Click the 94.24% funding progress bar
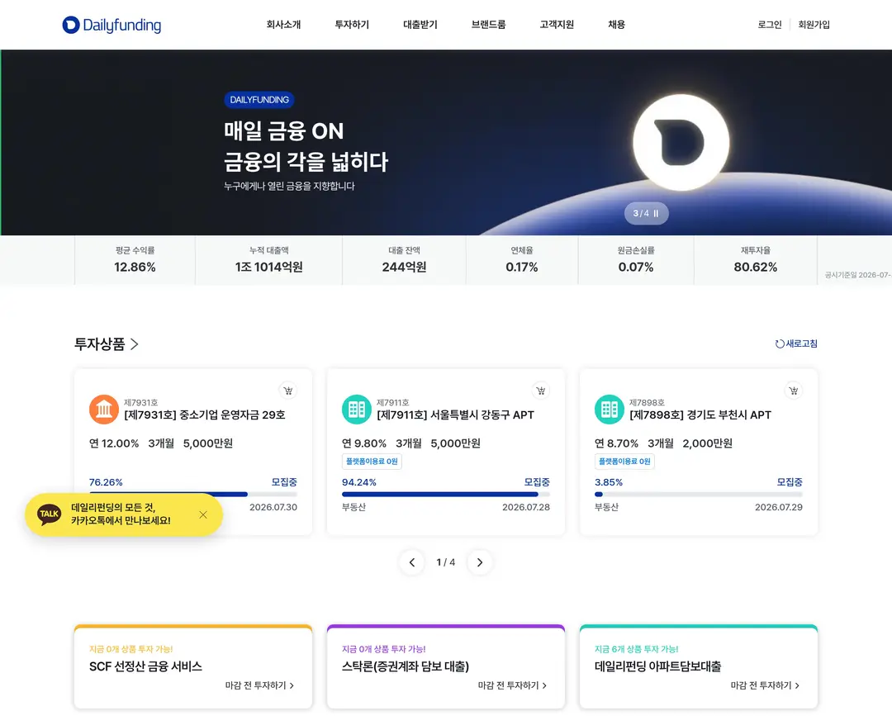The image size is (892, 725). tap(446, 494)
